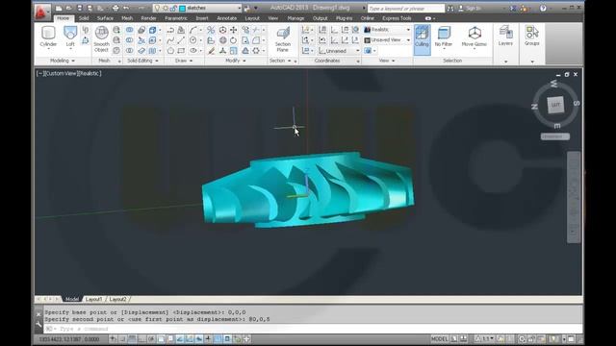Switch to the Solid ribbon tab

84,18
